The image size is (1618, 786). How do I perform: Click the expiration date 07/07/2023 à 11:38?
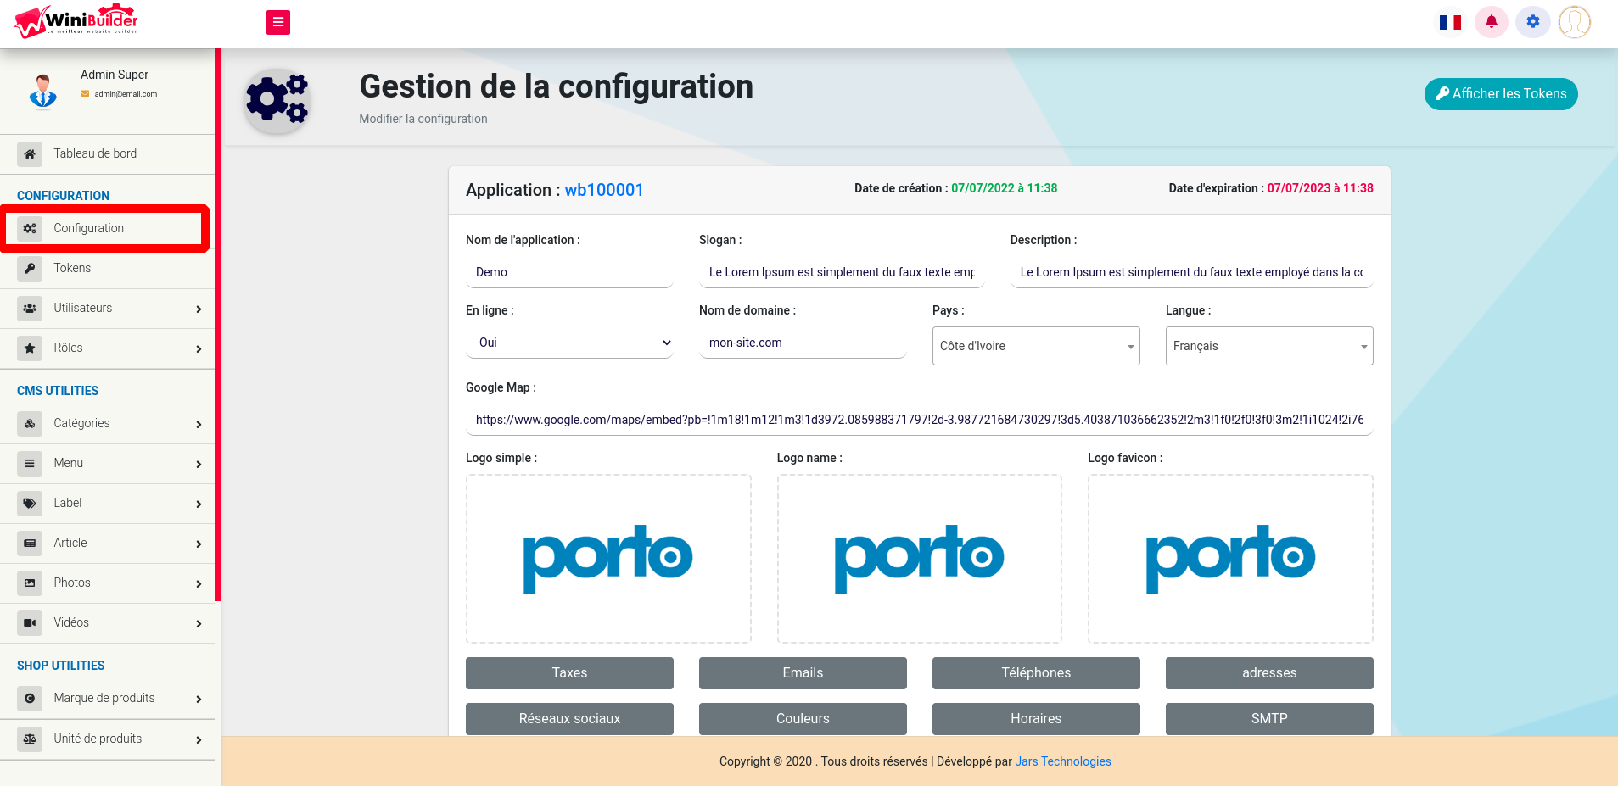pos(1320,188)
